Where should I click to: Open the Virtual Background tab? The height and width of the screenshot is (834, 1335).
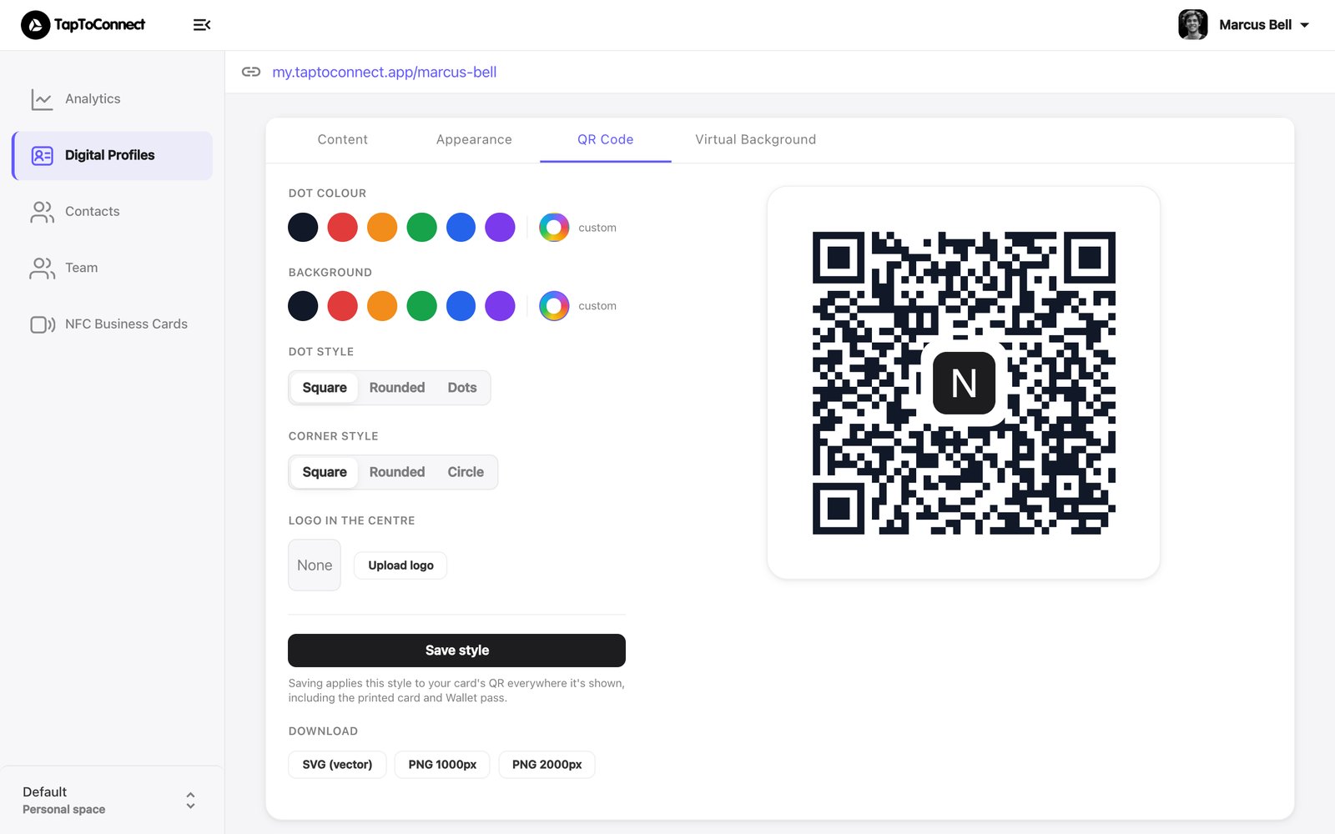pyautogui.click(x=756, y=139)
